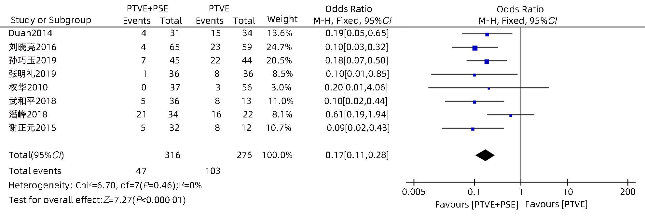Select the 24.7% weight value
This screenshot has height=216, width=645.
click(x=279, y=47)
